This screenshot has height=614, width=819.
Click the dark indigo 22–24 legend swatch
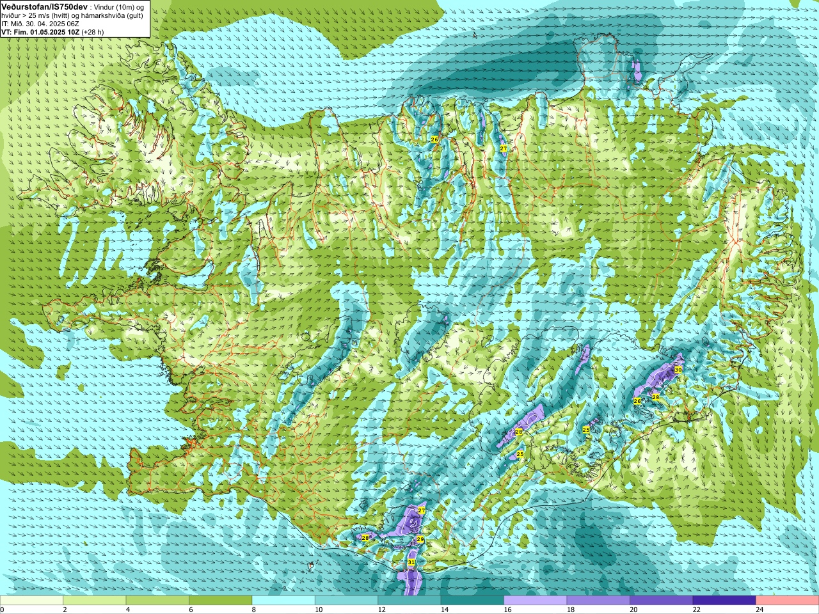(724, 601)
